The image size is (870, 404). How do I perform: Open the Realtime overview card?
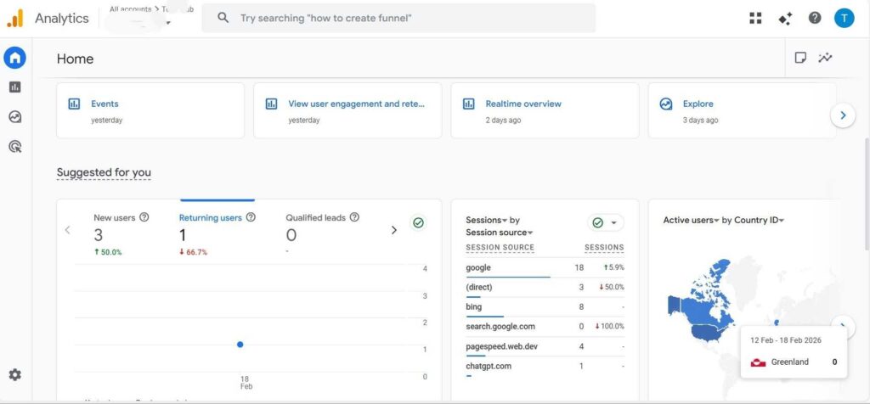point(545,111)
